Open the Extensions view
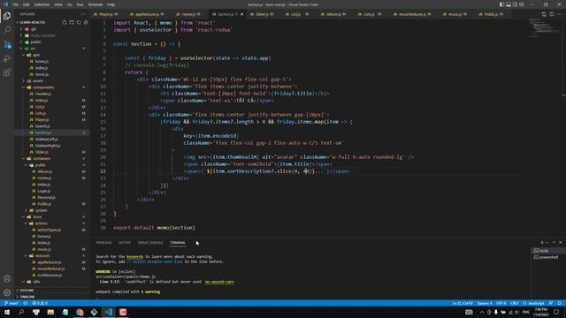 click(7, 72)
